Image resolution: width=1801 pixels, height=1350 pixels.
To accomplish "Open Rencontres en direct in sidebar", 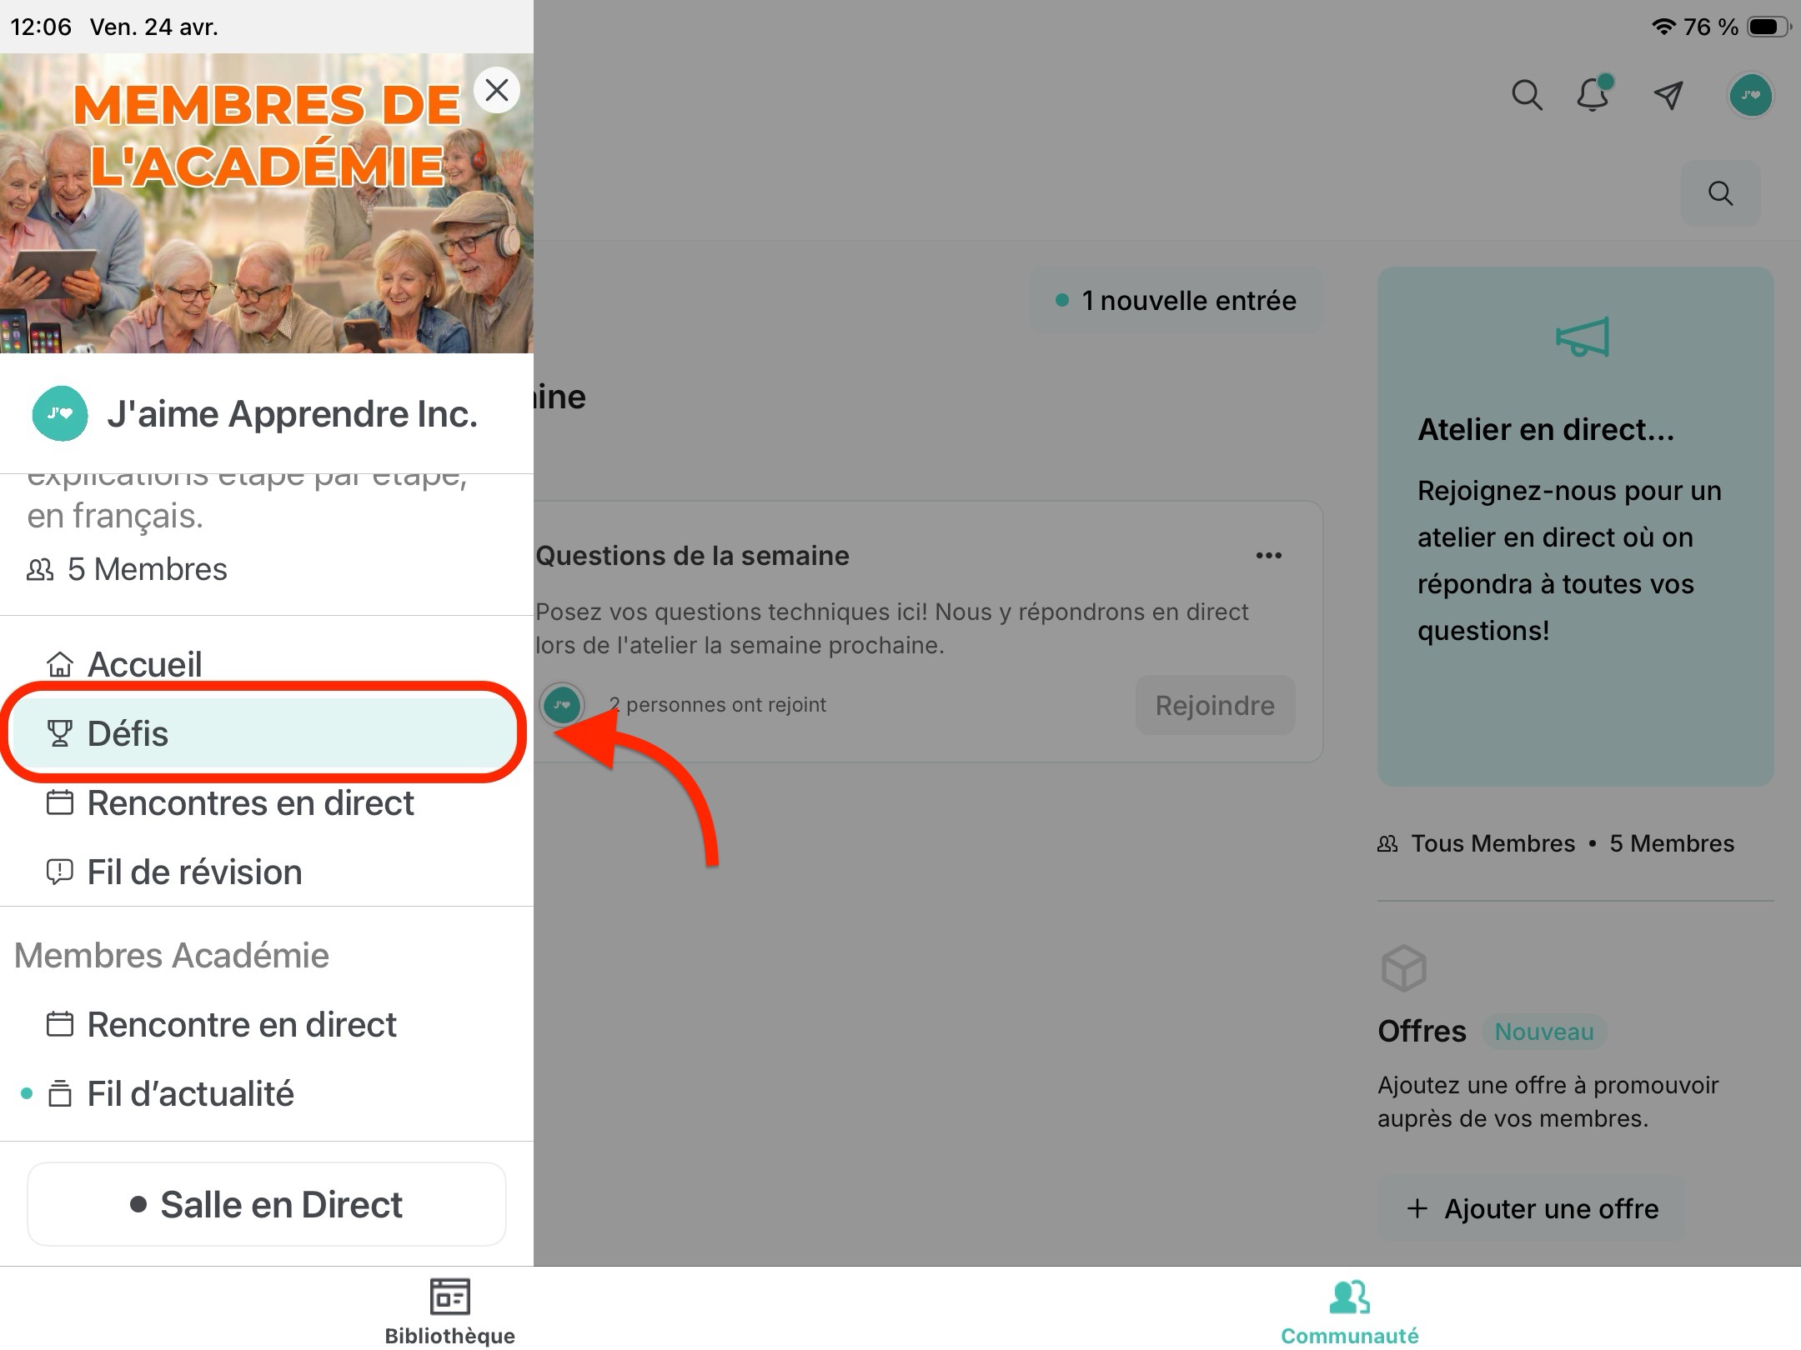I will coord(267,802).
